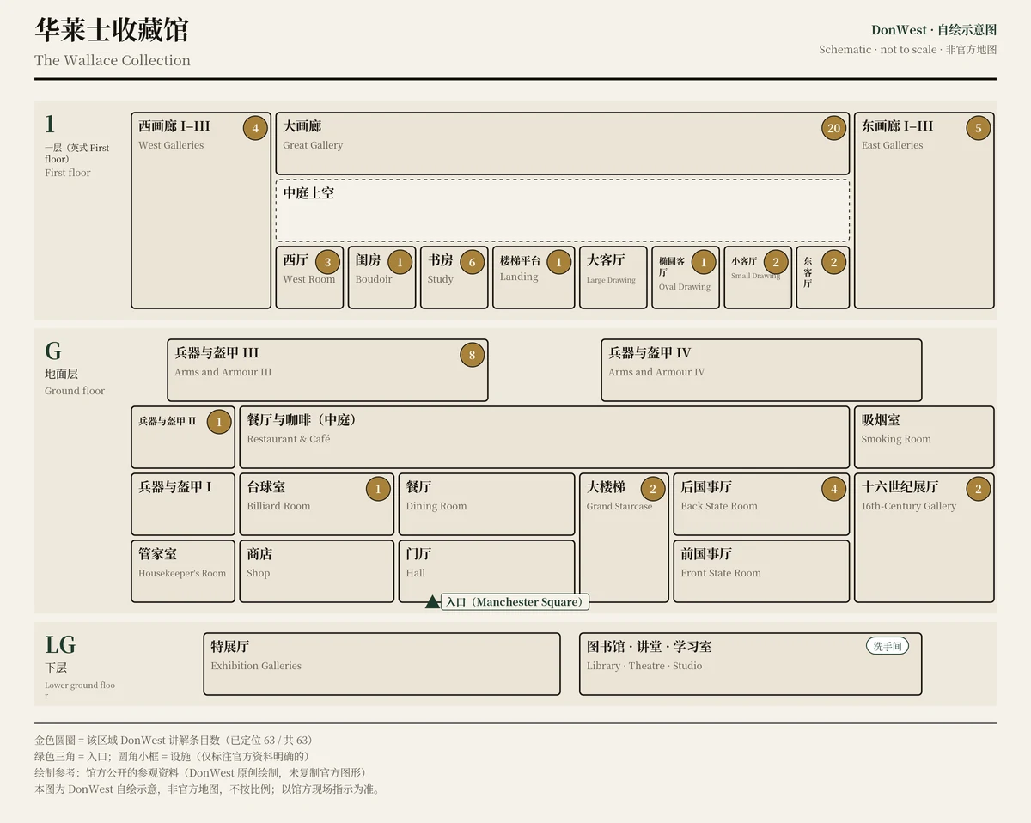Select the Exhibition Galleries box
Screen dimensions: 1031x823
[381, 664]
